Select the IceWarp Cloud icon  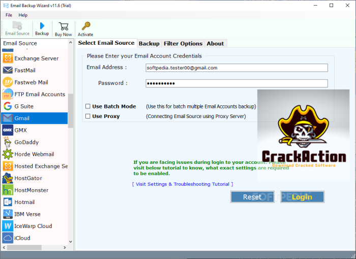[8, 226]
